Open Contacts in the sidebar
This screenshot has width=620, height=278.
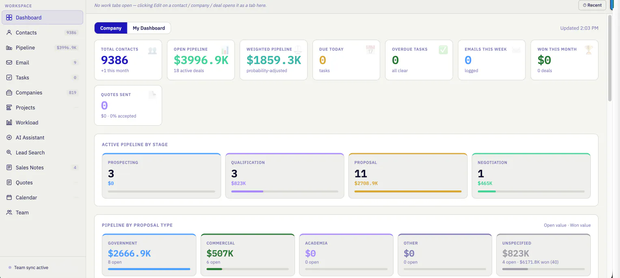pos(42,32)
